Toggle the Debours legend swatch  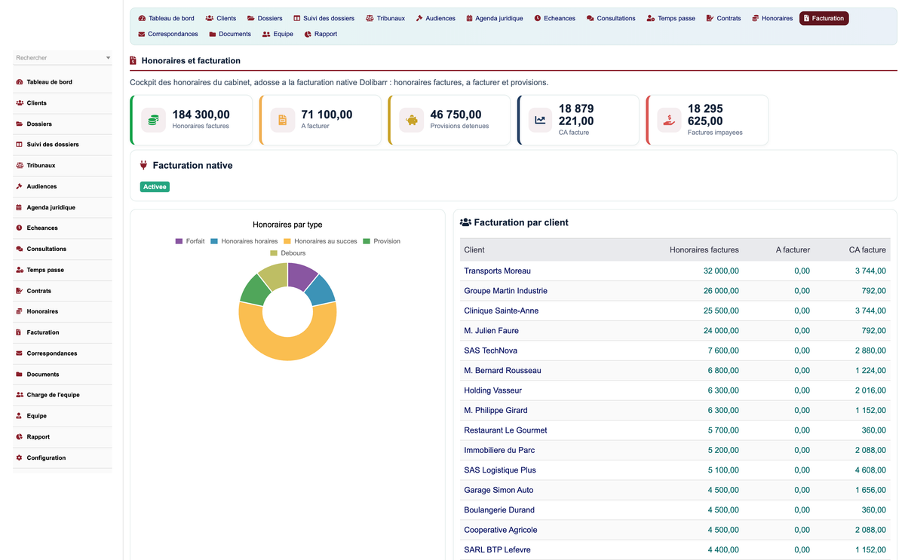pos(274,253)
